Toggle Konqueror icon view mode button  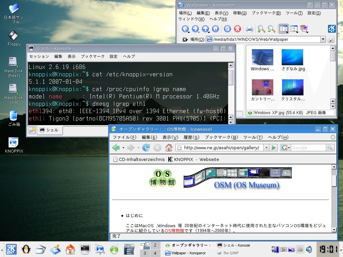(284, 29)
